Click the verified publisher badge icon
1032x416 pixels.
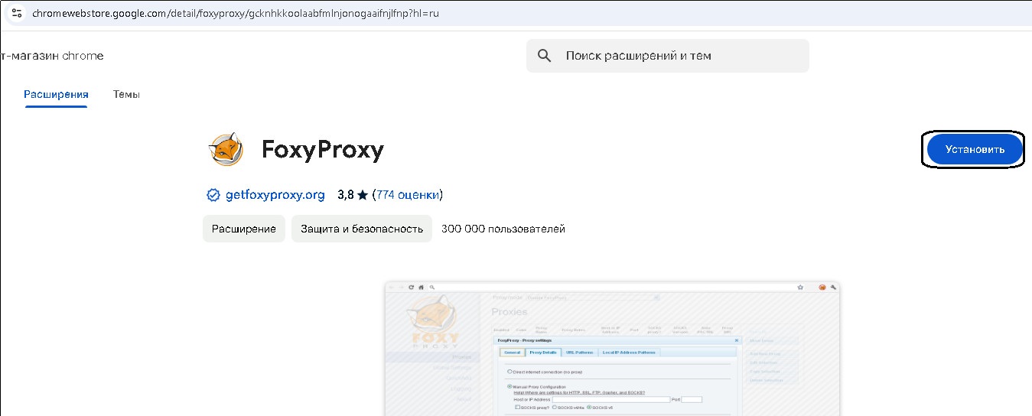click(x=213, y=195)
